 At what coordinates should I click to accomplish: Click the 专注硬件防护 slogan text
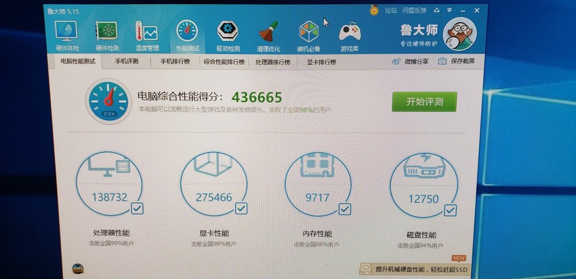tap(419, 44)
